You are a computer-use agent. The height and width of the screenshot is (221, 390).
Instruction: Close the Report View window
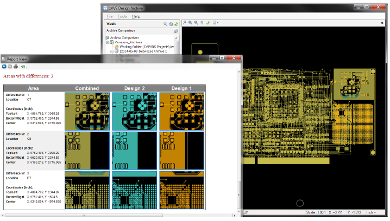click(234, 58)
